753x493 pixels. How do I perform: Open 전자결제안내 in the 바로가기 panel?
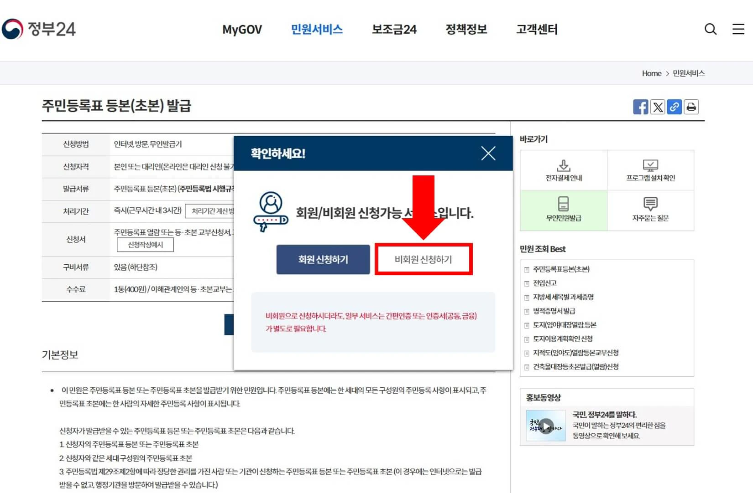[x=564, y=170]
